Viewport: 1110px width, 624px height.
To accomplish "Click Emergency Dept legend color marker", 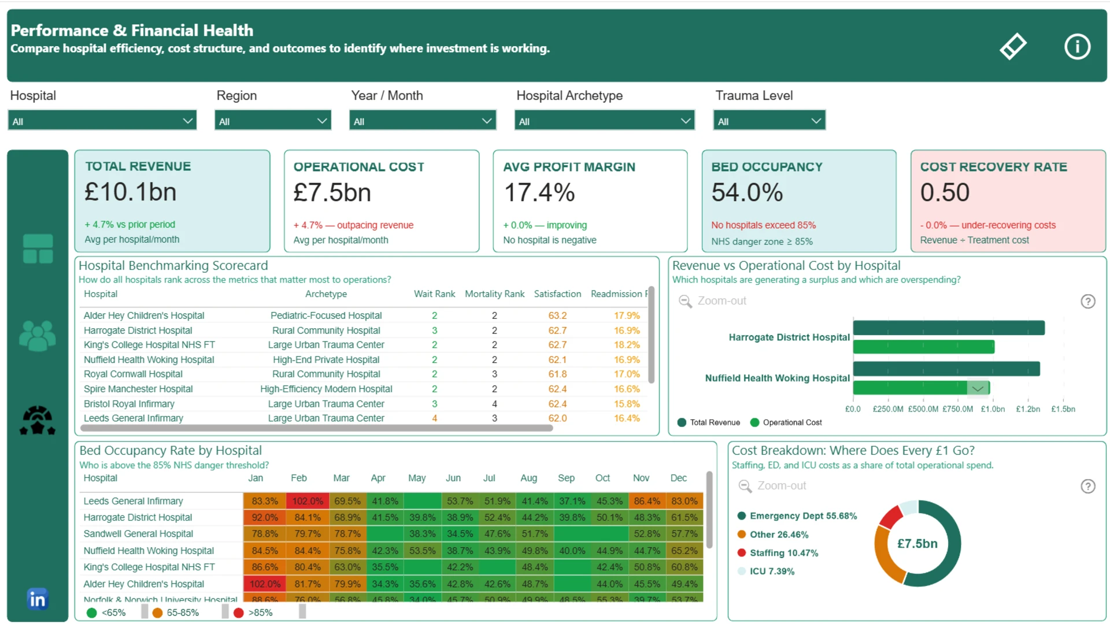I will (x=742, y=516).
